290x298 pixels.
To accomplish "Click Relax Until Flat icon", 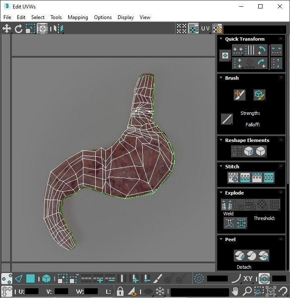I will 249,151.
